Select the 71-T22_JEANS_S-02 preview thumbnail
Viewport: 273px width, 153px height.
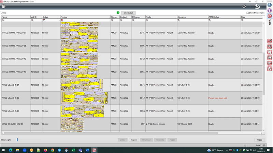pos(85,98)
